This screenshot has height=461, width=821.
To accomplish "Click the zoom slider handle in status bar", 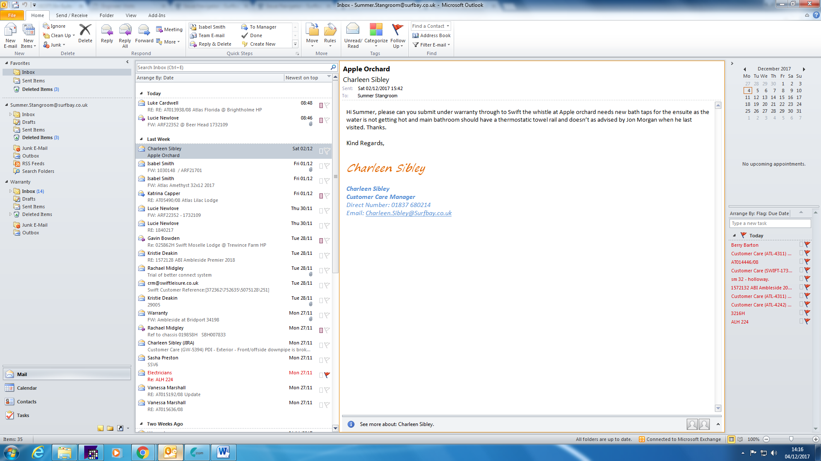I will pyautogui.click(x=791, y=439).
